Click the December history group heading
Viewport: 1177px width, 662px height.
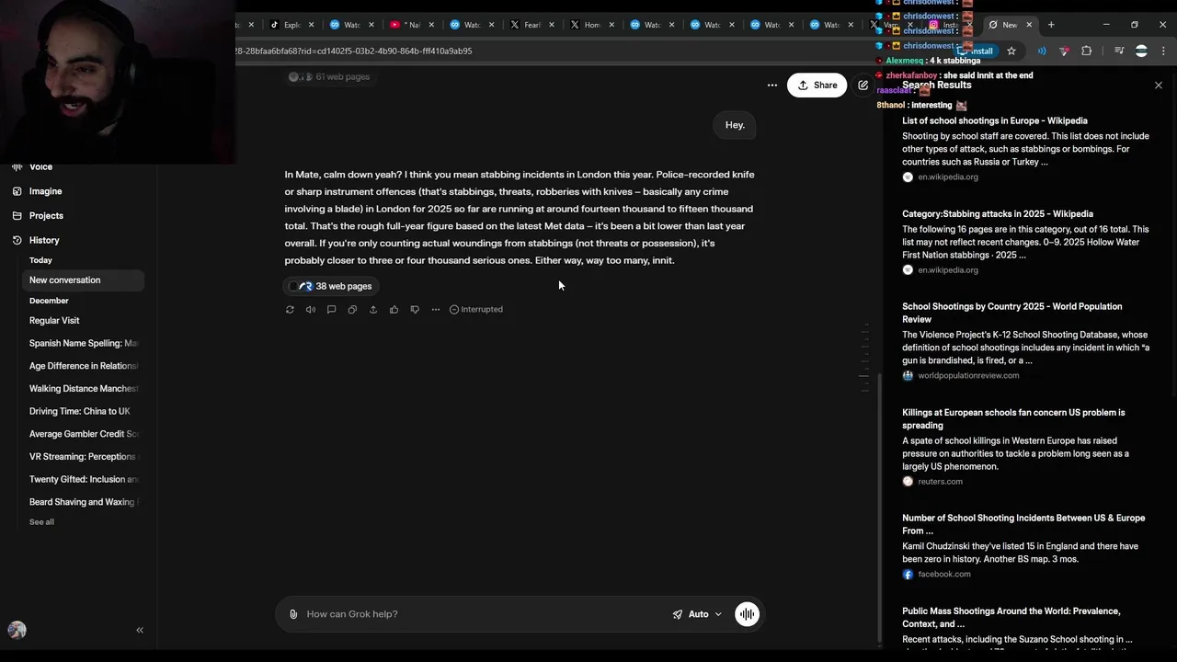49,301
